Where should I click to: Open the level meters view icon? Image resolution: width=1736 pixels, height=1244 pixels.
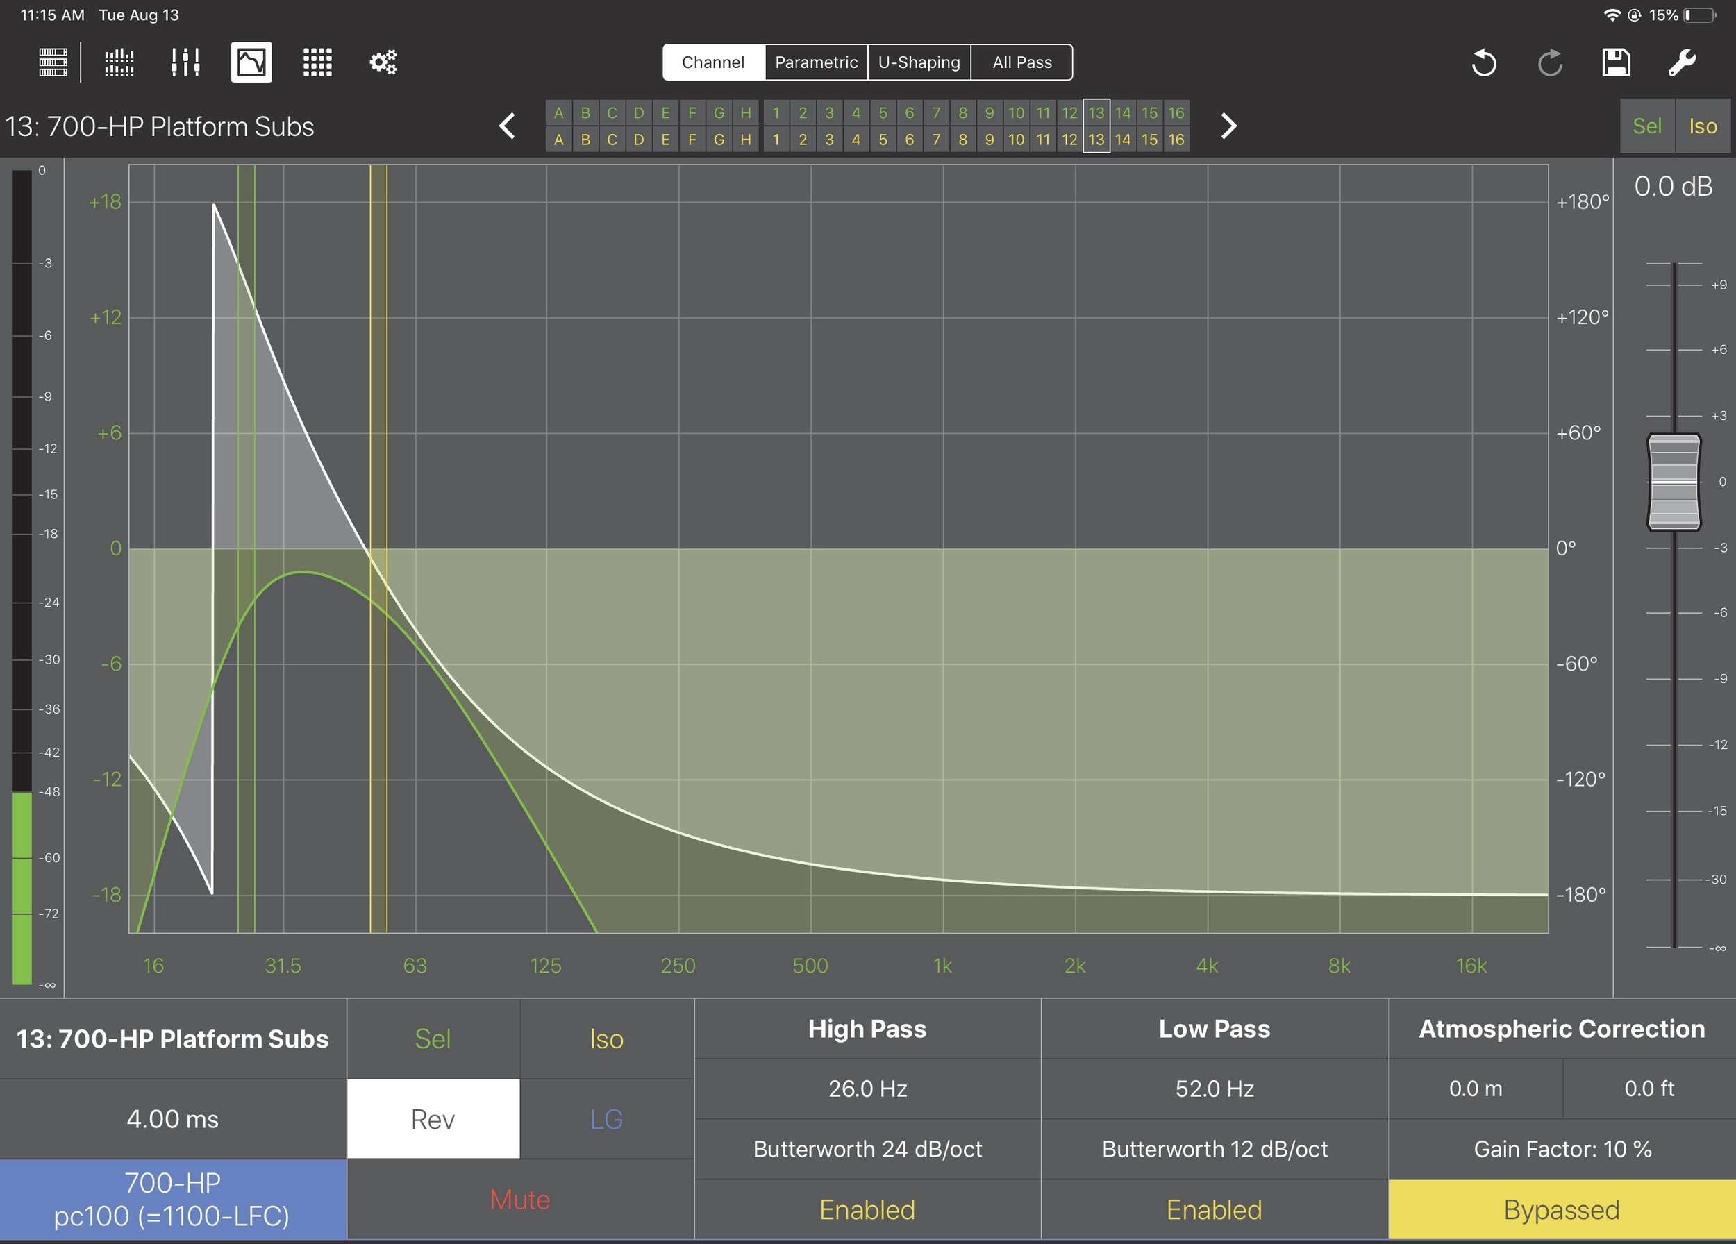pos(119,62)
